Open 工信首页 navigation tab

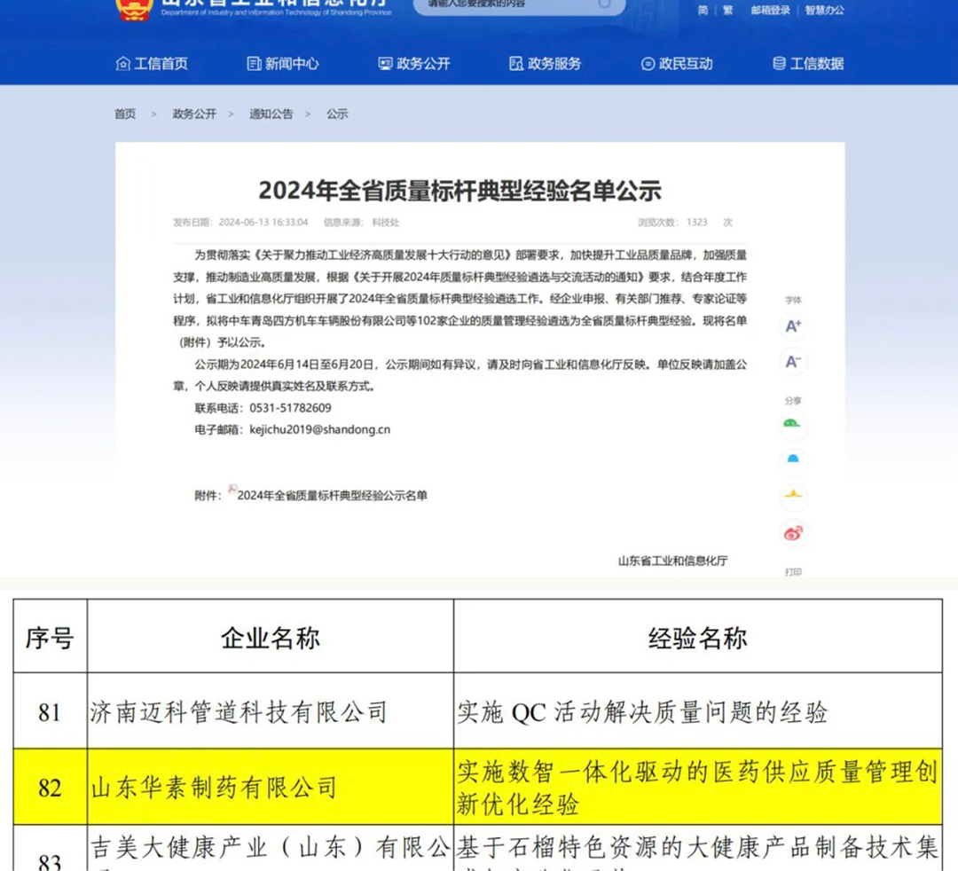point(152,64)
